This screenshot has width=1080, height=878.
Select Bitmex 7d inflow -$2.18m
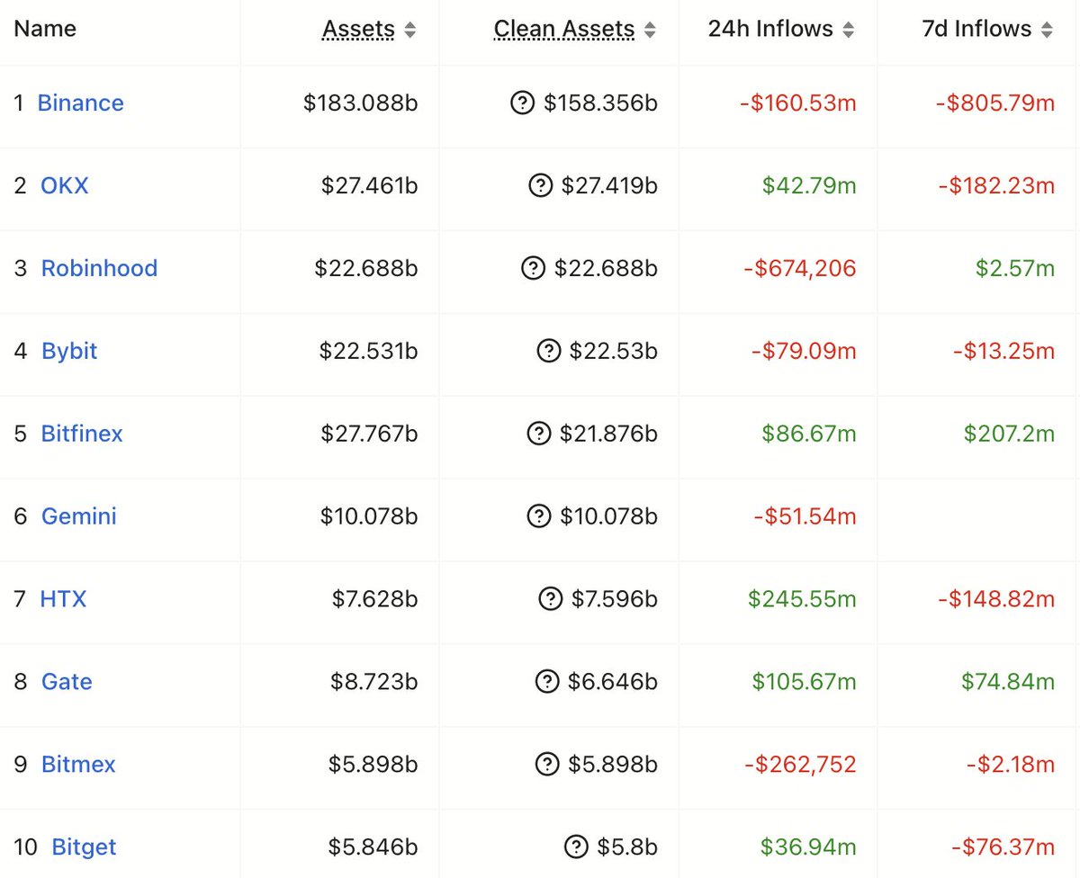[1011, 765]
